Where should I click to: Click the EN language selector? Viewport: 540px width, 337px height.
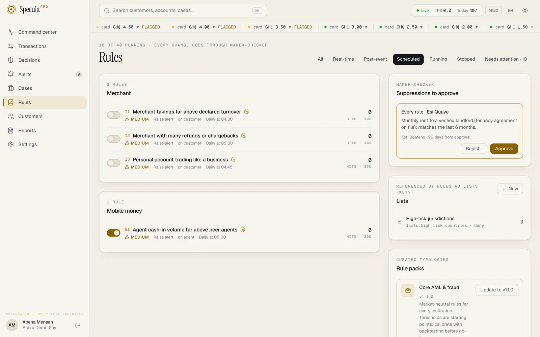pos(510,10)
